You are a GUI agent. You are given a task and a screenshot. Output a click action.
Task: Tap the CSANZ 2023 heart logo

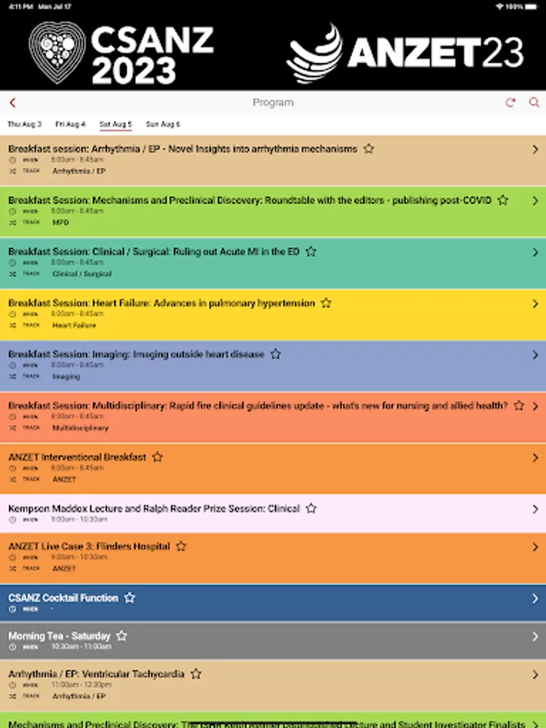[x=57, y=53]
